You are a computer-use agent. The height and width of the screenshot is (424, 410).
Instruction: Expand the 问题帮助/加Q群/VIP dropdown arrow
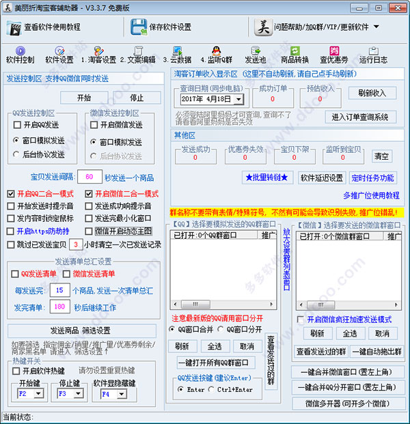point(376,27)
